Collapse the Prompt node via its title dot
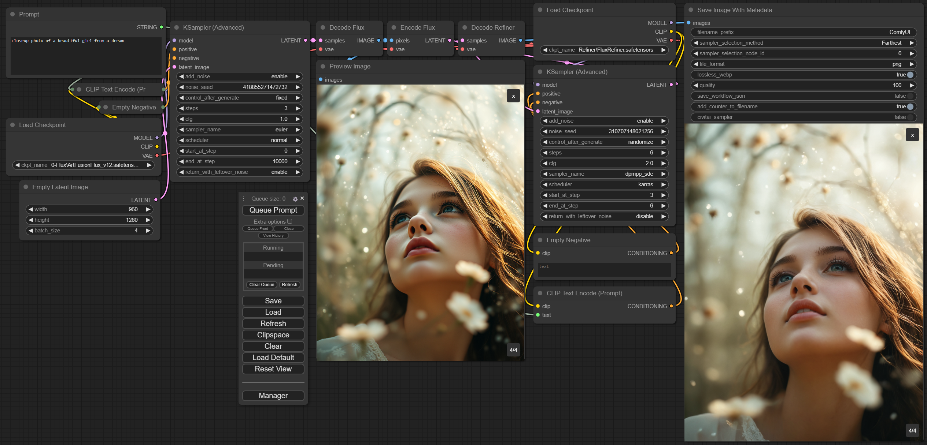This screenshot has height=445, width=927. (13, 14)
